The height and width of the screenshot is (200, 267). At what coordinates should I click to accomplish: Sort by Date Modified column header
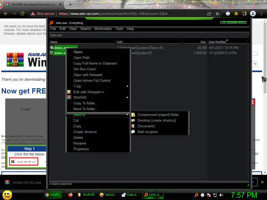(x=227, y=42)
